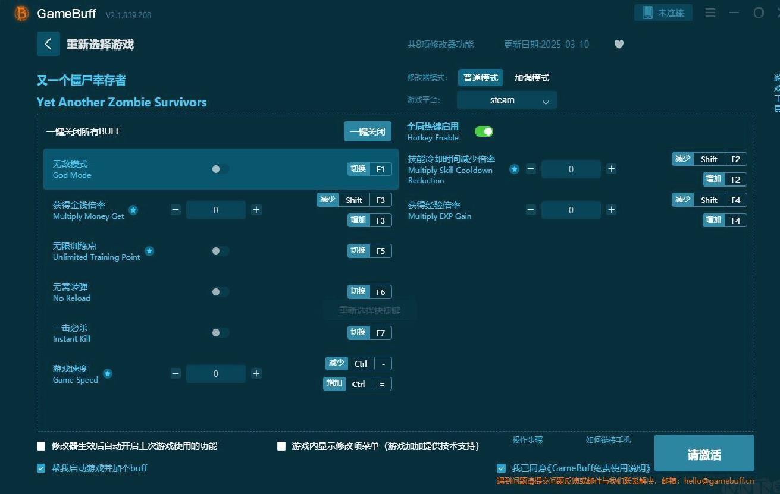Click Money decrease Shift F3 hotkey

pos(354,200)
